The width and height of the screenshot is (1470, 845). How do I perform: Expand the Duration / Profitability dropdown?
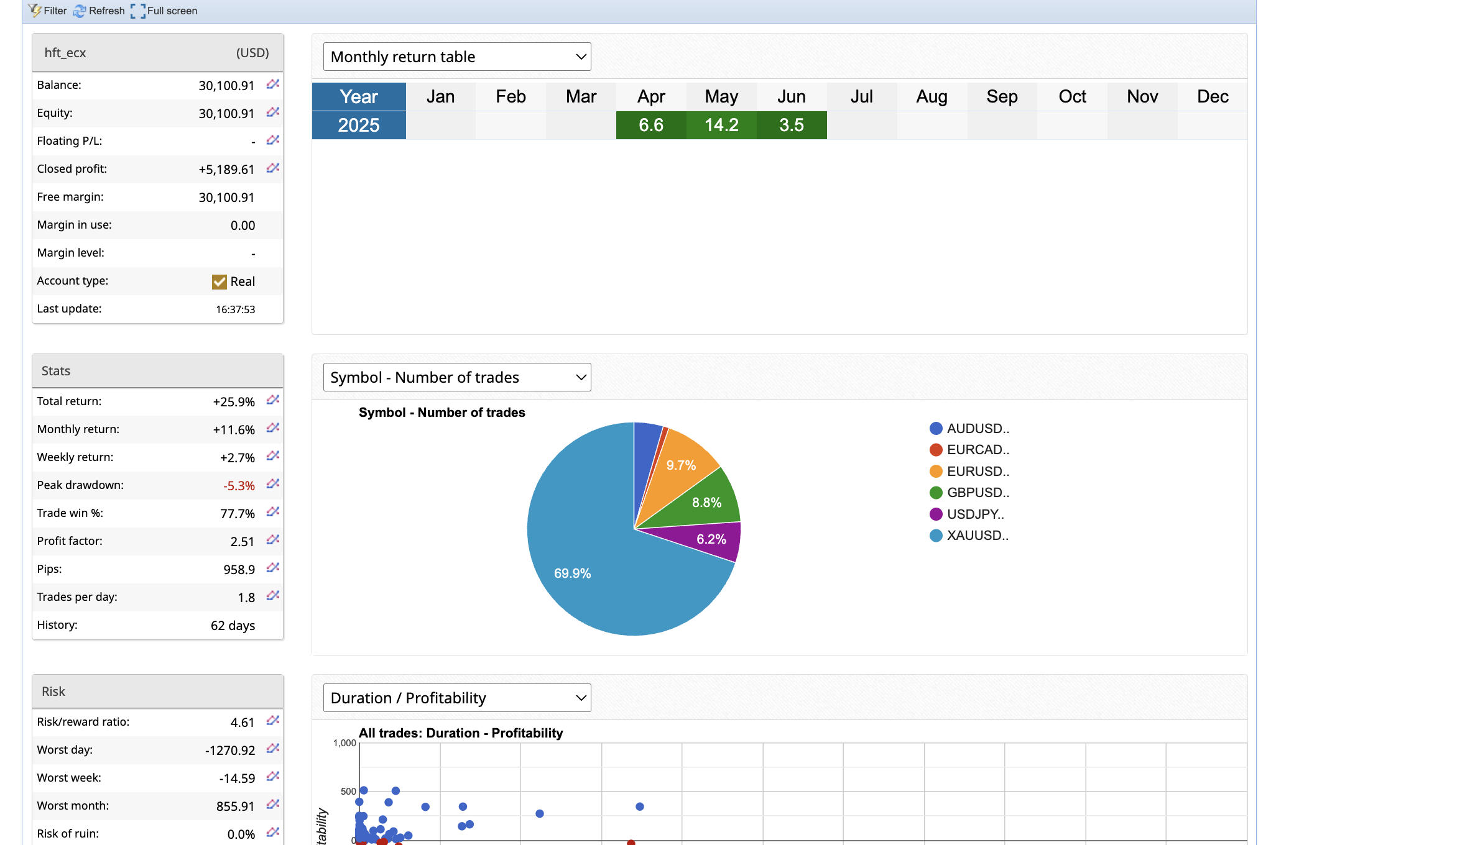click(456, 698)
